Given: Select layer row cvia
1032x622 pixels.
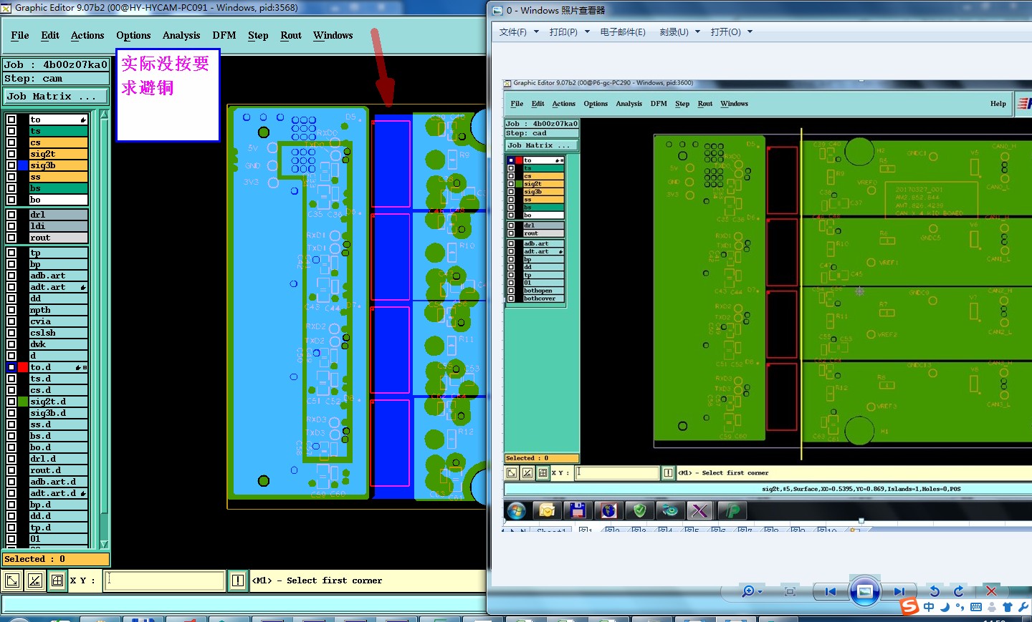Looking at the screenshot, I should tap(58, 321).
